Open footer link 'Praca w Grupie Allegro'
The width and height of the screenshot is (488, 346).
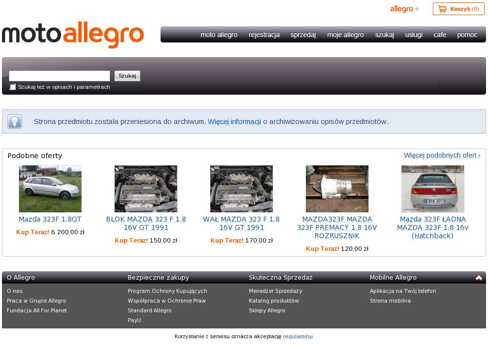coord(37,301)
